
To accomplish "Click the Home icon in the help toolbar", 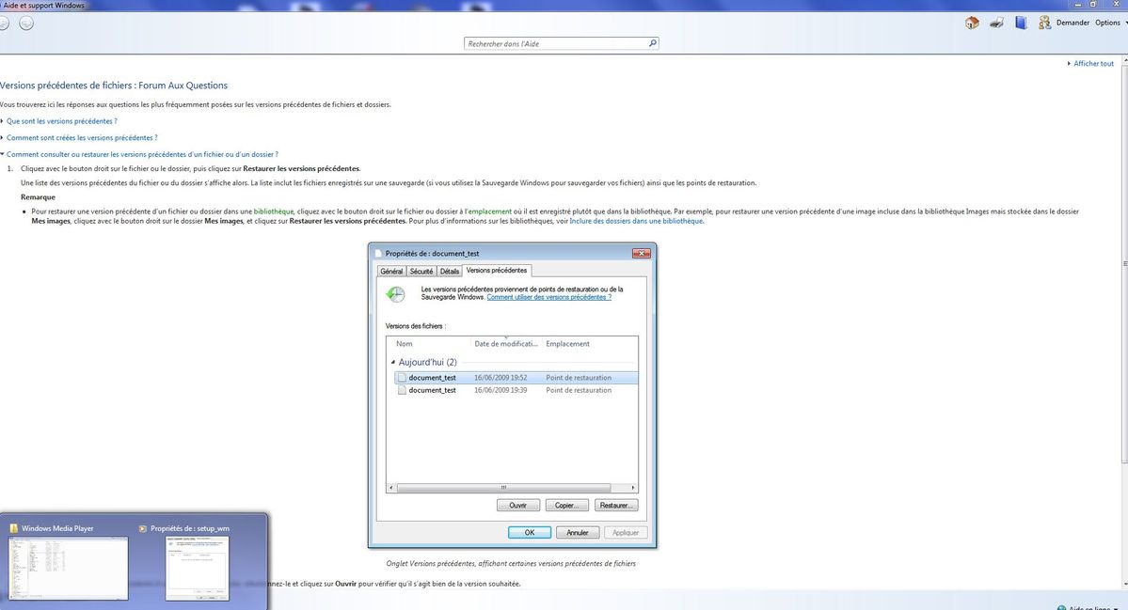I will click(971, 22).
